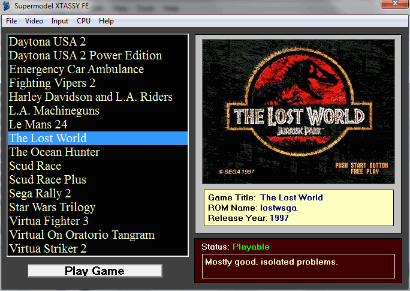Select Virtua Fighter 3 in the list
The width and height of the screenshot is (410, 291).
(98, 221)
